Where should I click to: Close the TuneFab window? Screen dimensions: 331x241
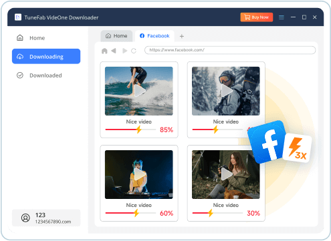tap(314, 17)
